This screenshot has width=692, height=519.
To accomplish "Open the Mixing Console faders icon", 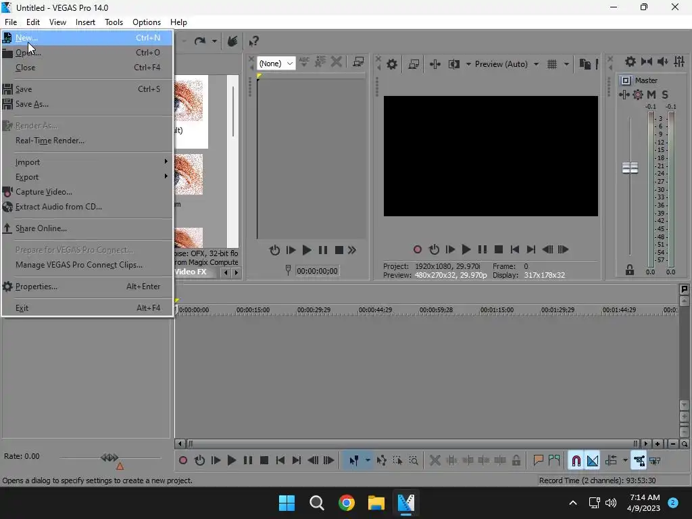I will click(x=679, y=61).
